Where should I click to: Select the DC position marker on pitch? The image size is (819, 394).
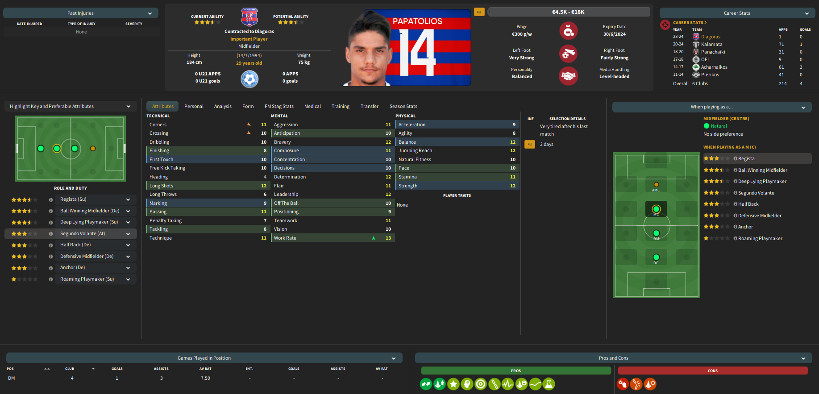[656, 257]
